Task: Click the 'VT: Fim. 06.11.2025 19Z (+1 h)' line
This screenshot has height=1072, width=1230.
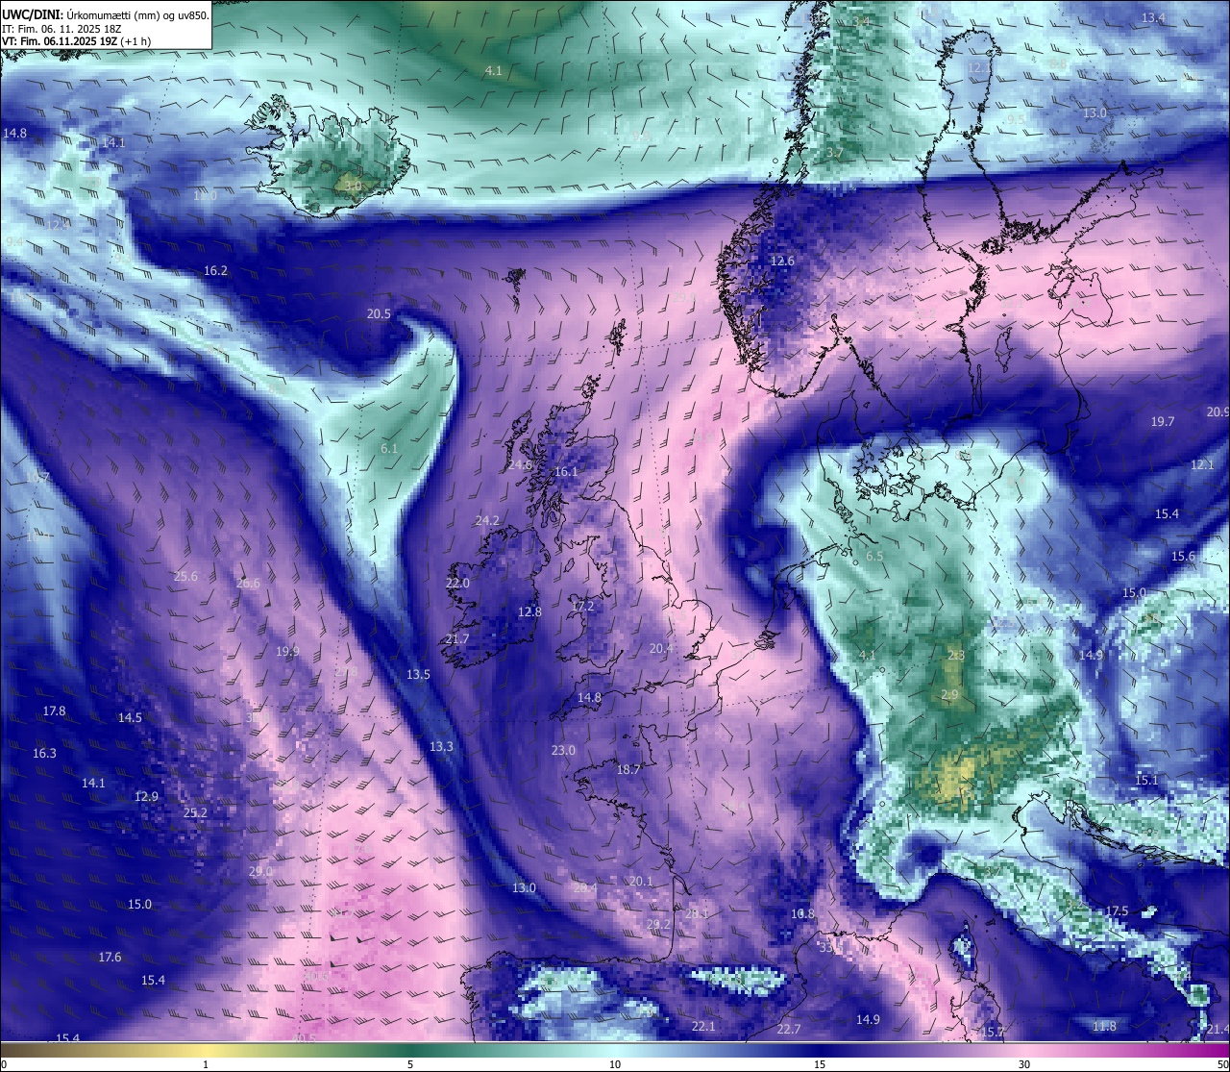Action: 76,41
